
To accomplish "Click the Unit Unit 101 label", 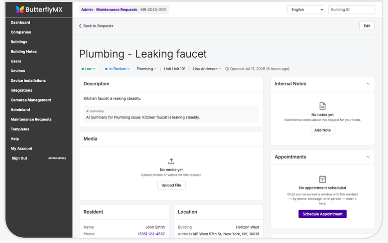I will tap(175, 69).
